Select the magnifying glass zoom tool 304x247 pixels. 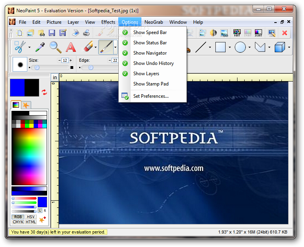click(x=55, y=47)
